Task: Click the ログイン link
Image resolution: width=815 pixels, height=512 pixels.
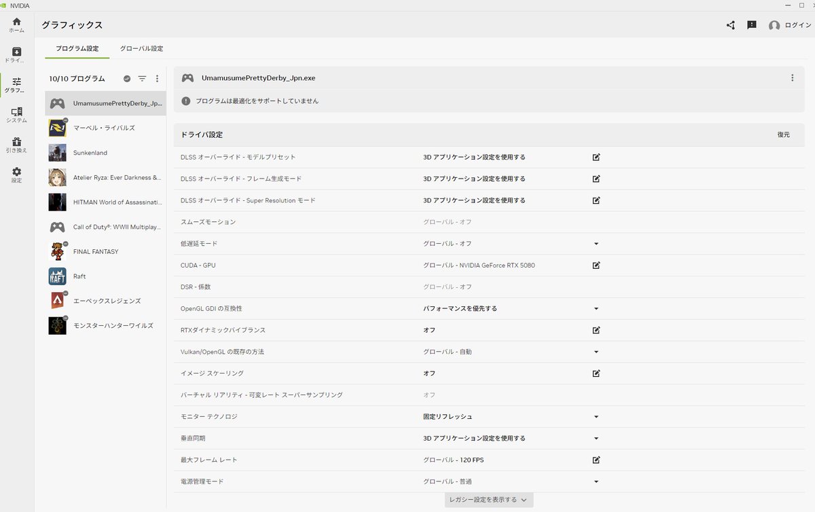Action: (798, 25)
